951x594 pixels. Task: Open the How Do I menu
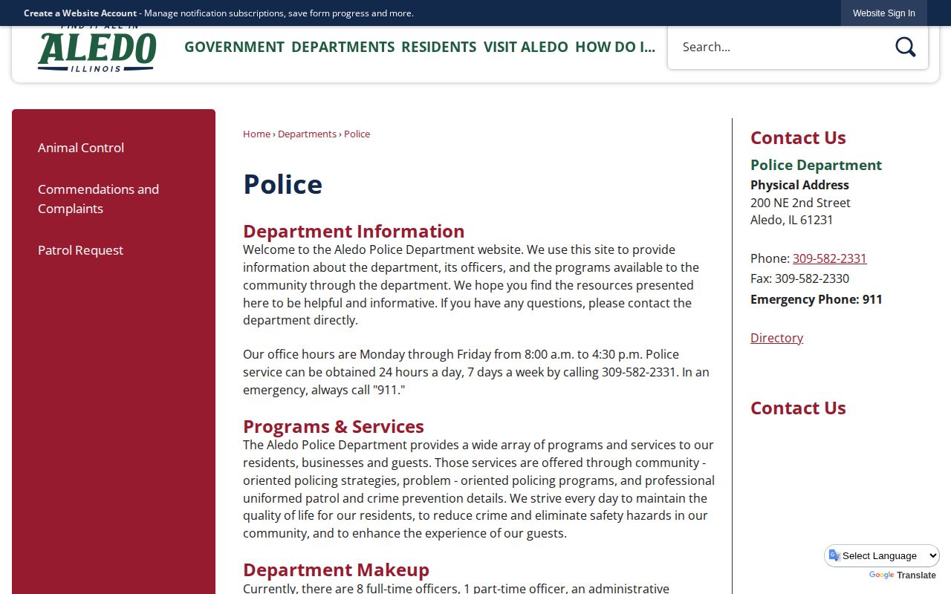coord(615,47)
